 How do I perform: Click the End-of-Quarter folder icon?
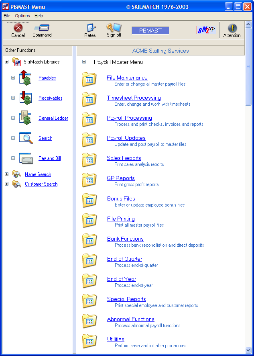[x=89, y=261]
